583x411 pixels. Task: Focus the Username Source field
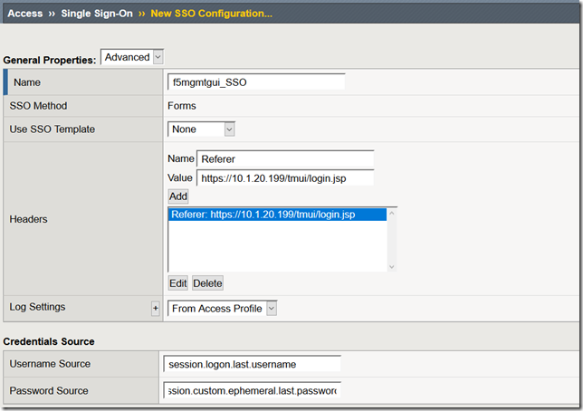253,364
